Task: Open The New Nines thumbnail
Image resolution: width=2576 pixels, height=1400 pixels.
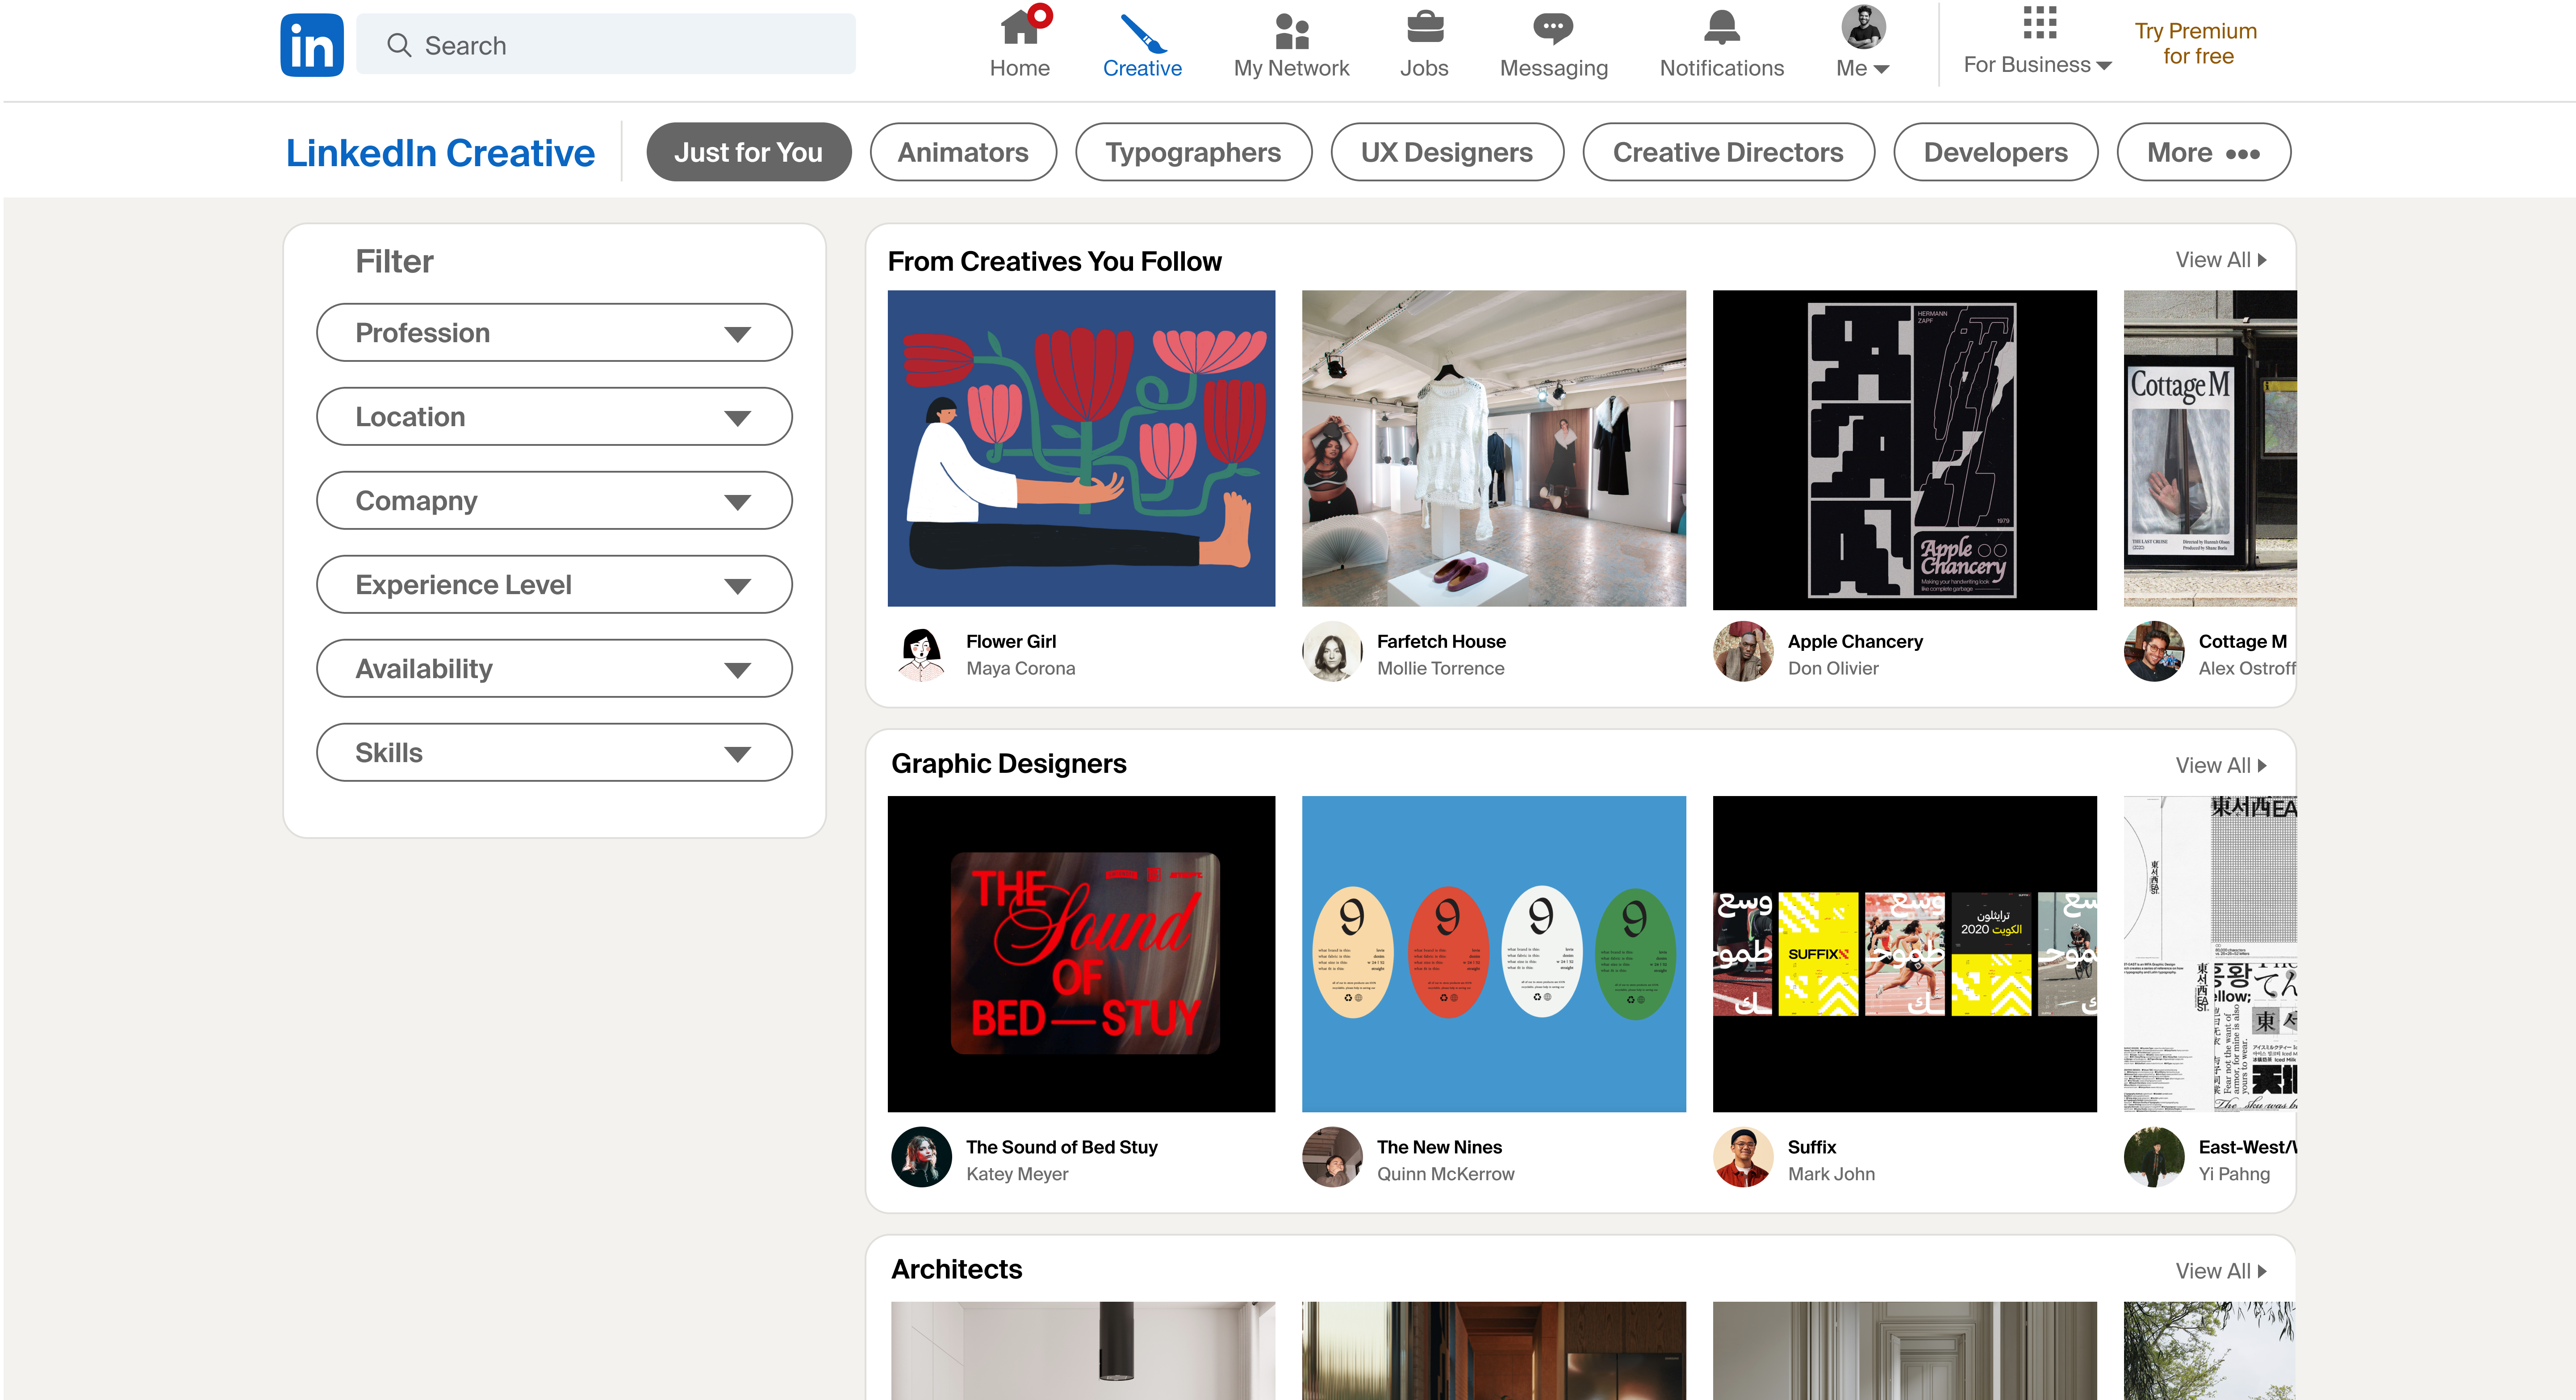Action: coord(1493,954)
